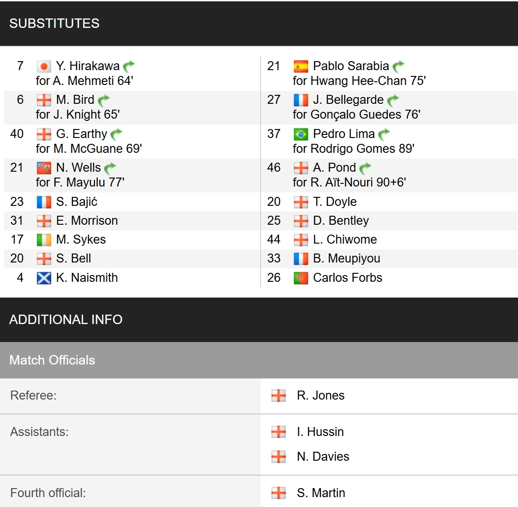Click the Ireland flag next to M. Sykes

pyautogui.click(x=44, y=240)
